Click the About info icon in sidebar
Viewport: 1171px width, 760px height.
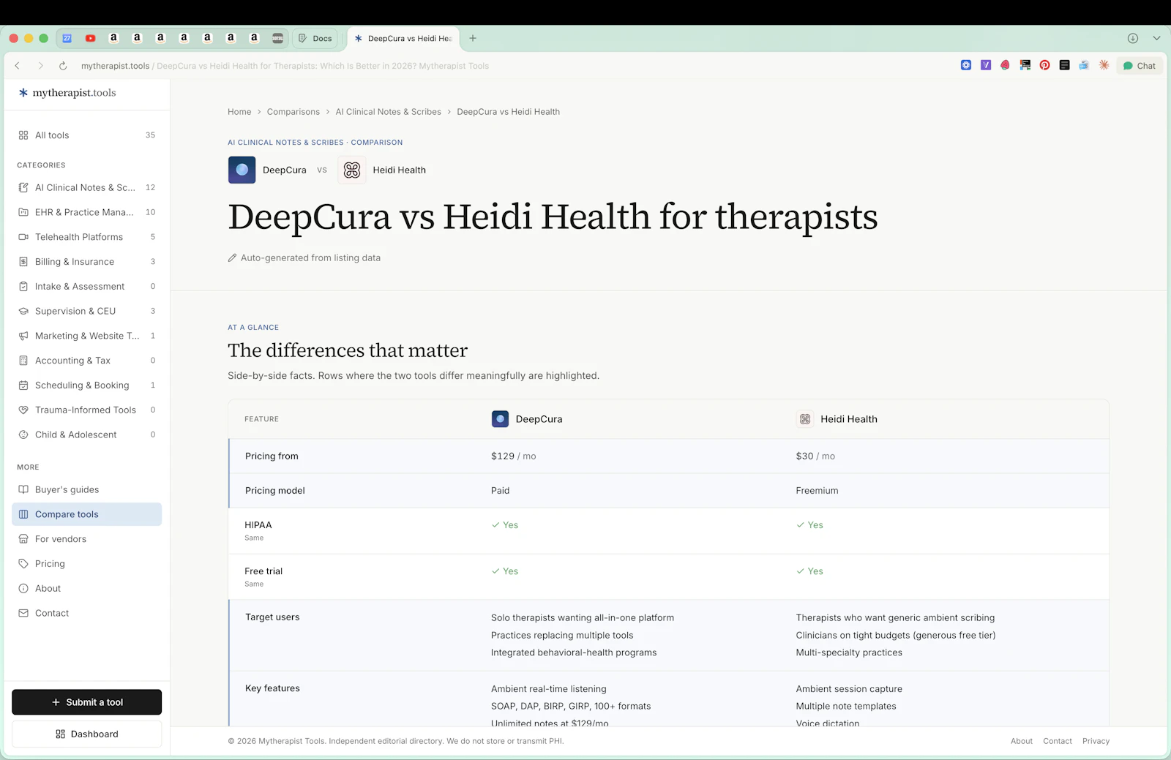23,589
